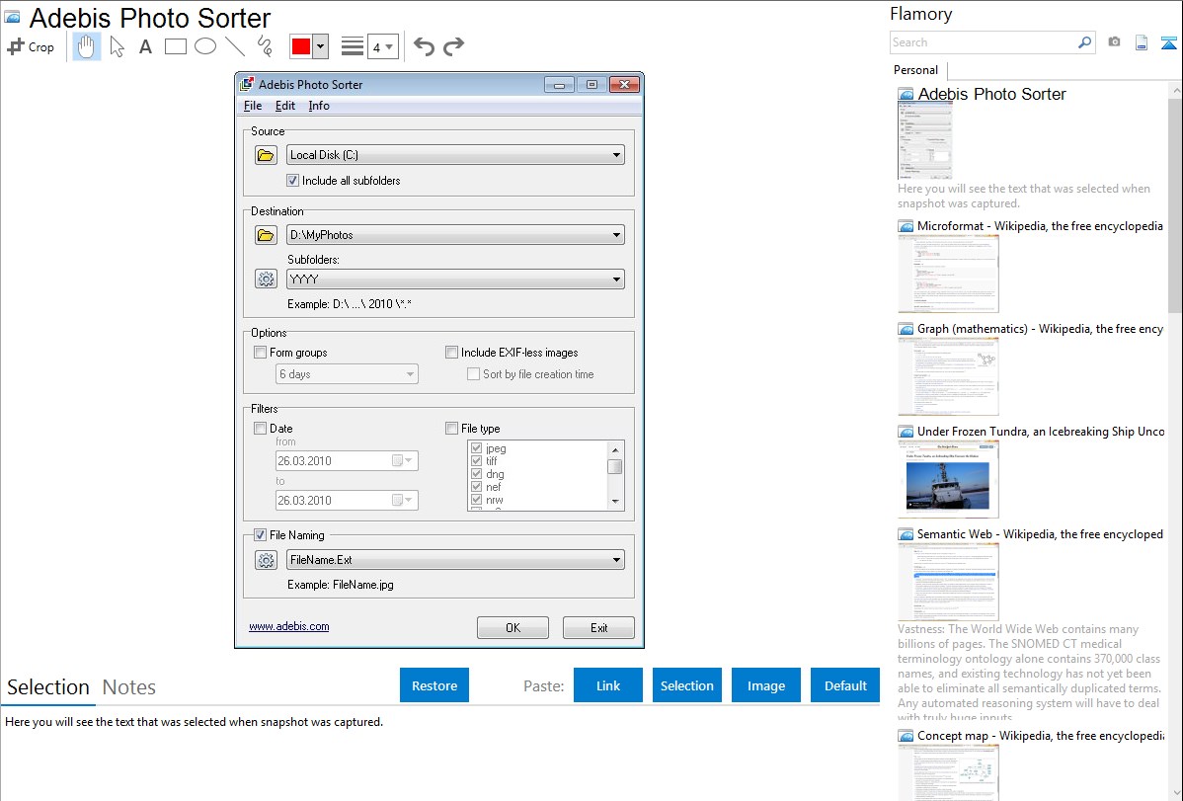Open the File menu in Adebis
1183x801 pixels.
(x=253, y=106)
